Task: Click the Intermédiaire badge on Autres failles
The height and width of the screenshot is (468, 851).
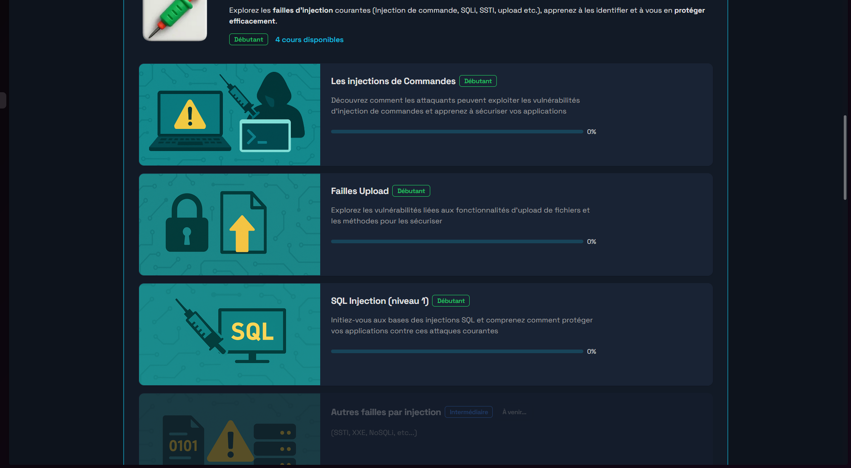Action: (x=469, y=412)
